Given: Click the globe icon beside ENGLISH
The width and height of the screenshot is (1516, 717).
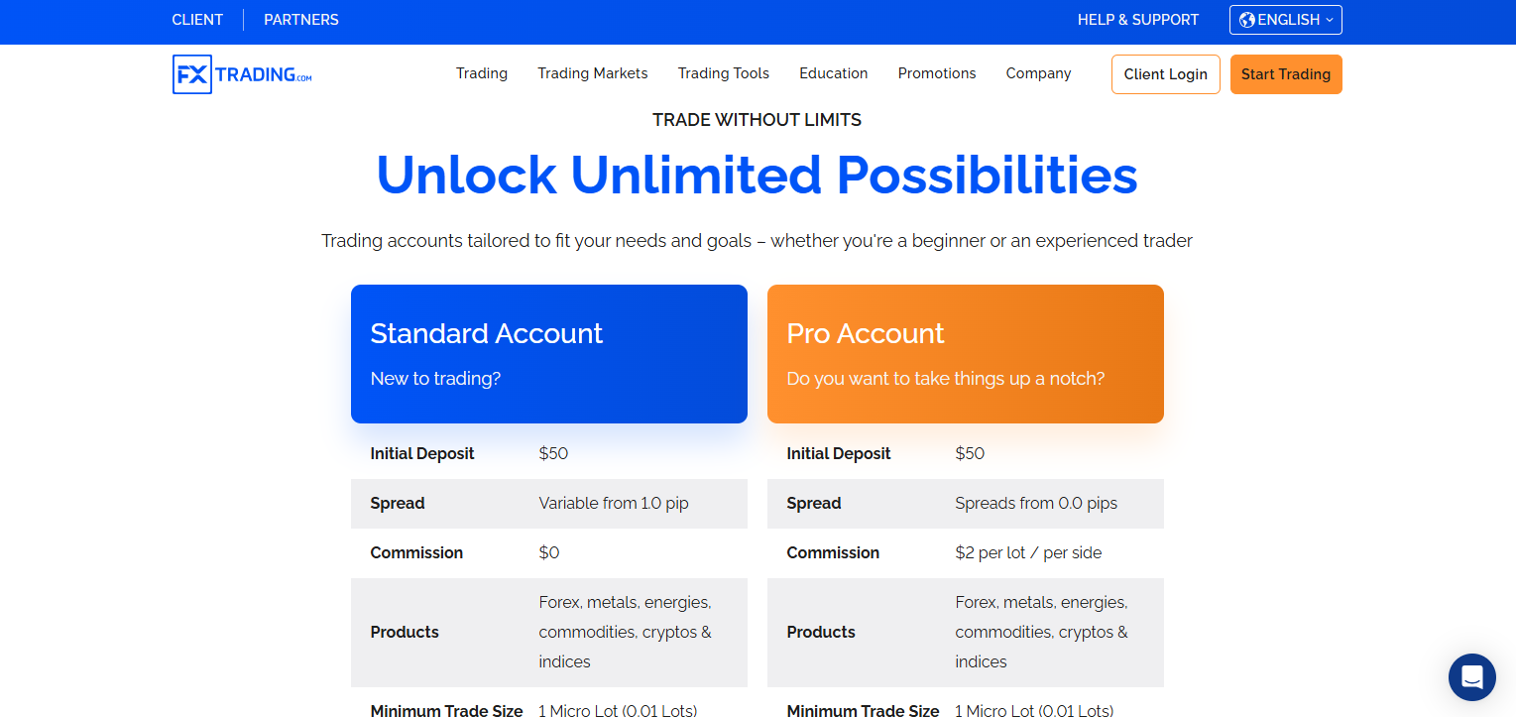Looking at the screenshot, I should point(1246,20).
